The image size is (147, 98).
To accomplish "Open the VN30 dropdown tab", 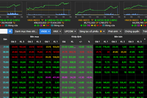I will tap(45, 31).
